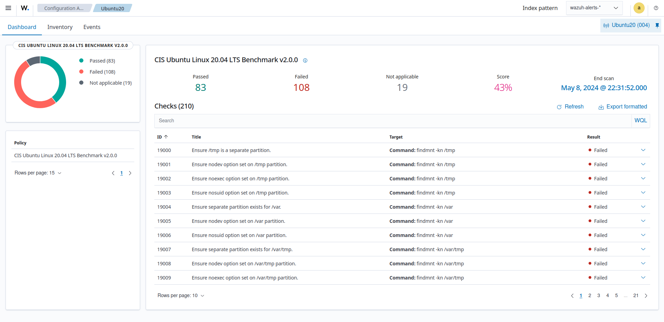The width and height of the screenshot is (664, 322).
Task: Open the Rows per page 10 selector
Action: [x=181, y=295]
